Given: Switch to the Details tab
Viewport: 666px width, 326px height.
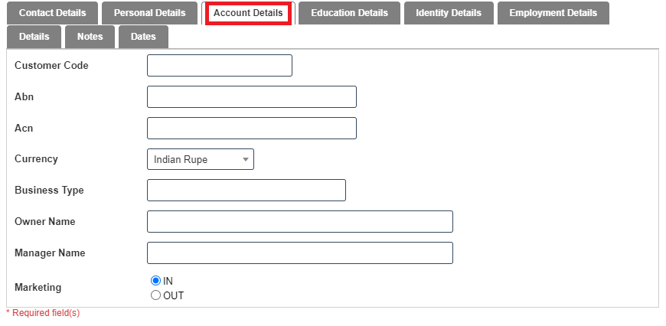Looking at the screenshot, I should click(34, 37).
